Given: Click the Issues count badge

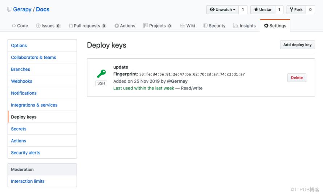Looking at the screenshot, I should pyautogui.click(x=58, y=26).
